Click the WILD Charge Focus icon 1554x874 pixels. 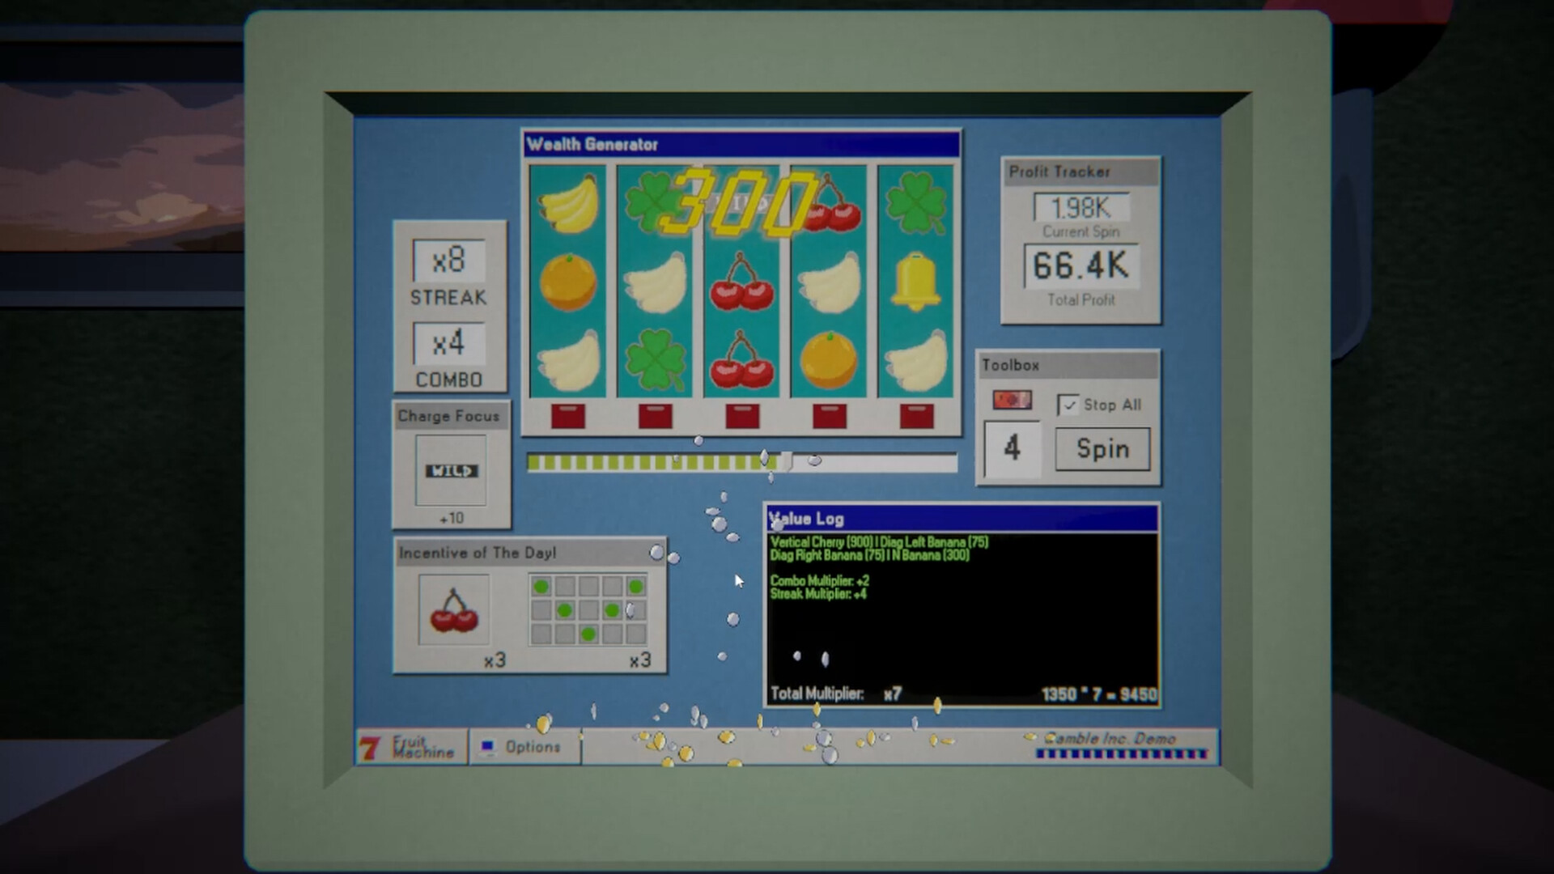[451, 471]
